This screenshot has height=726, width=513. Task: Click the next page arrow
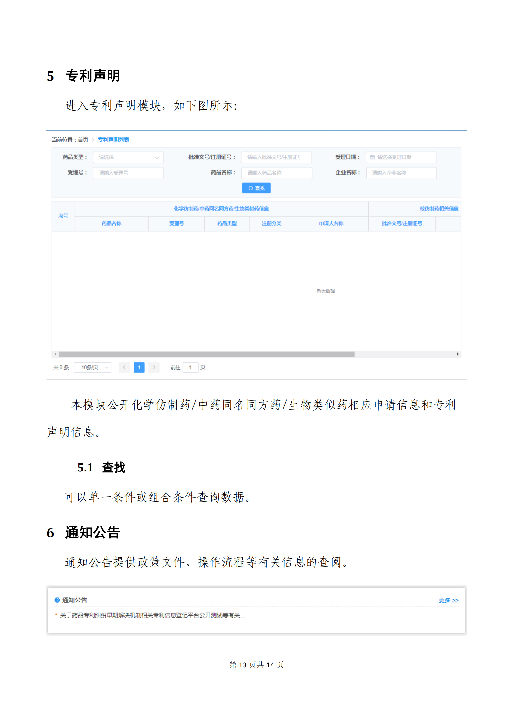coord(154,367)
